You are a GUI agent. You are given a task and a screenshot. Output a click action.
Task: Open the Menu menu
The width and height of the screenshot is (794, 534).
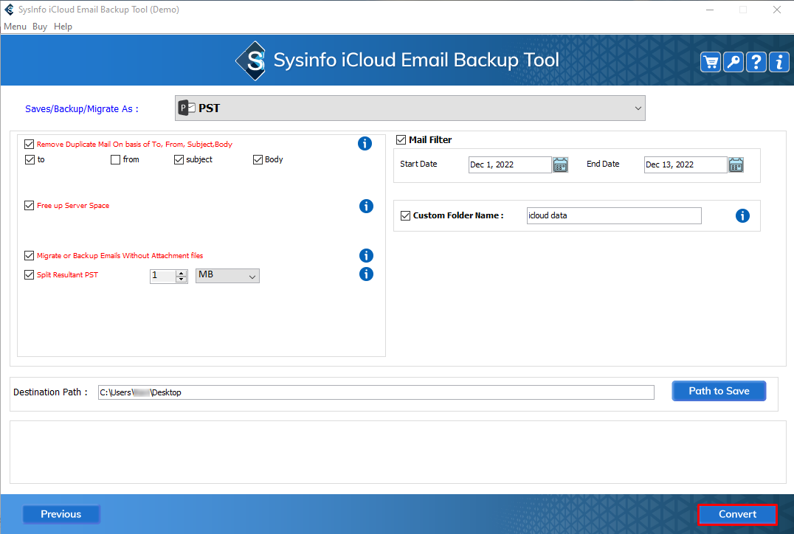(15, 27)
